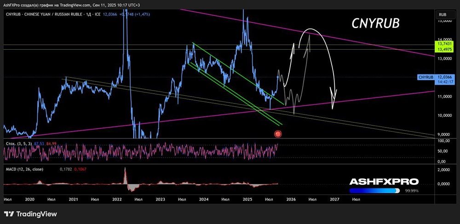
Task: Click the 2024 time axis label
Action: pyautogui.click(x=204, y=199)
